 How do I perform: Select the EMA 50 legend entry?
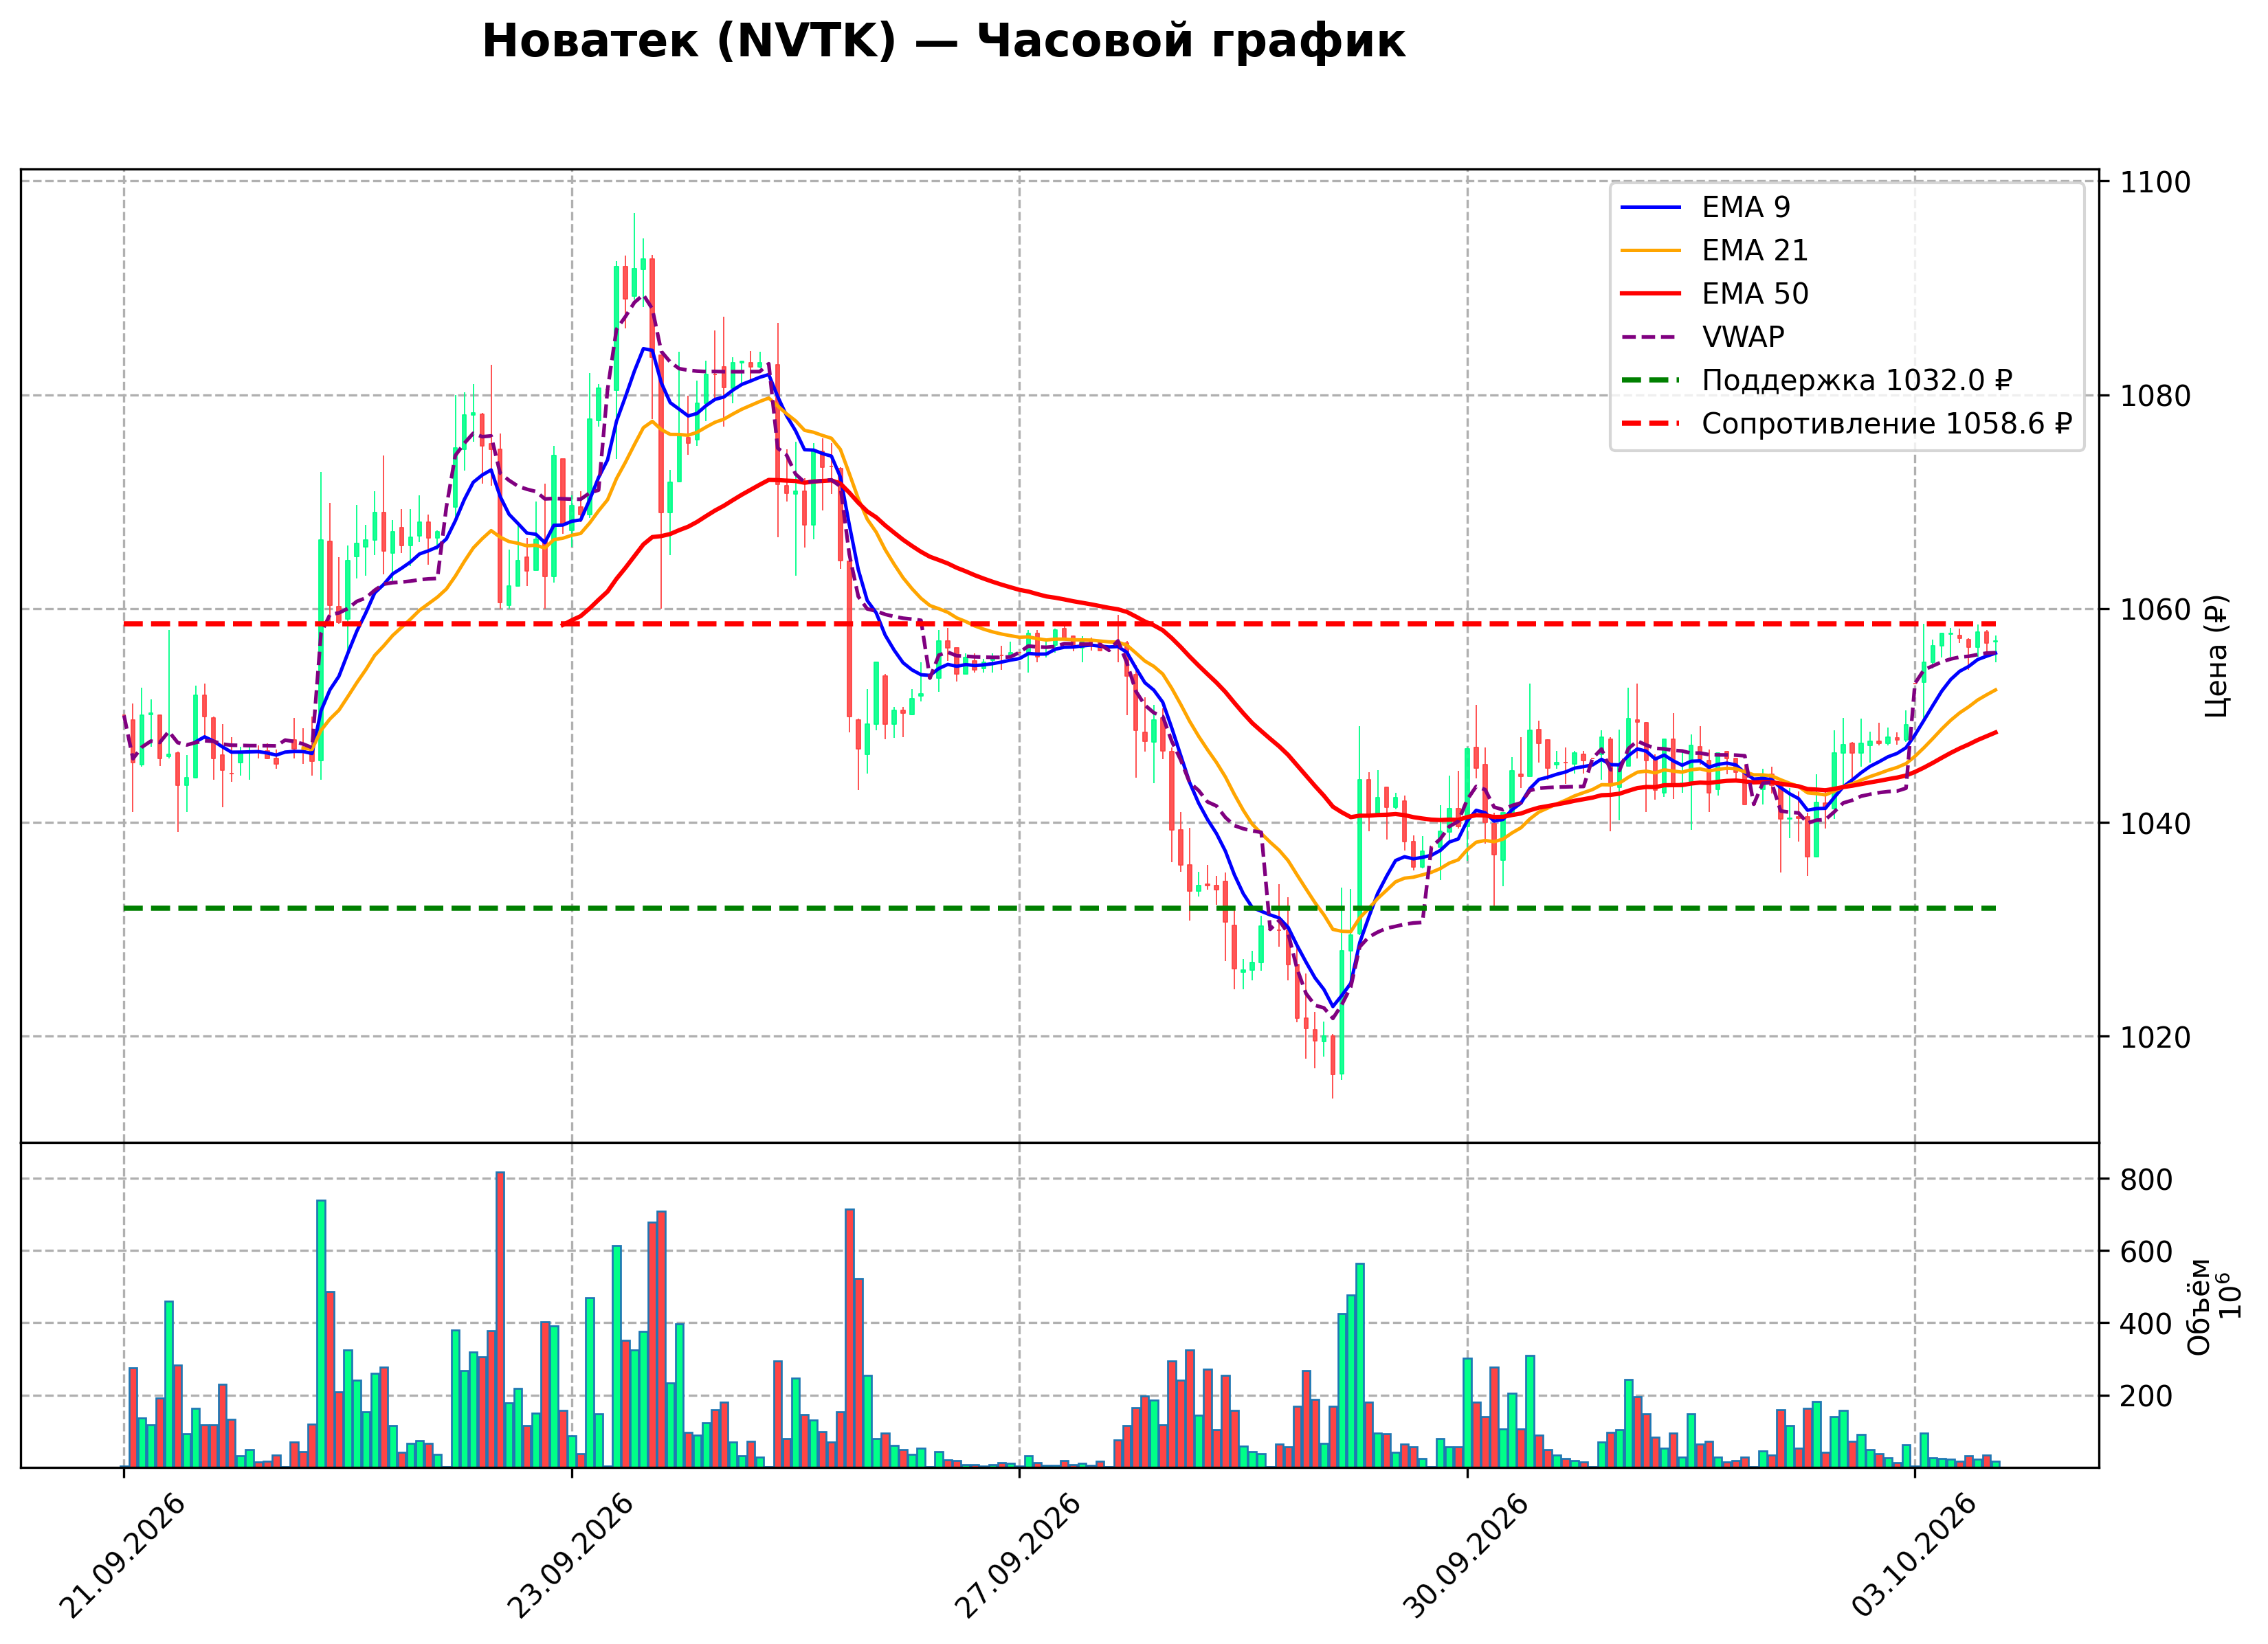pyautogui.click(x=1714, y=294)
